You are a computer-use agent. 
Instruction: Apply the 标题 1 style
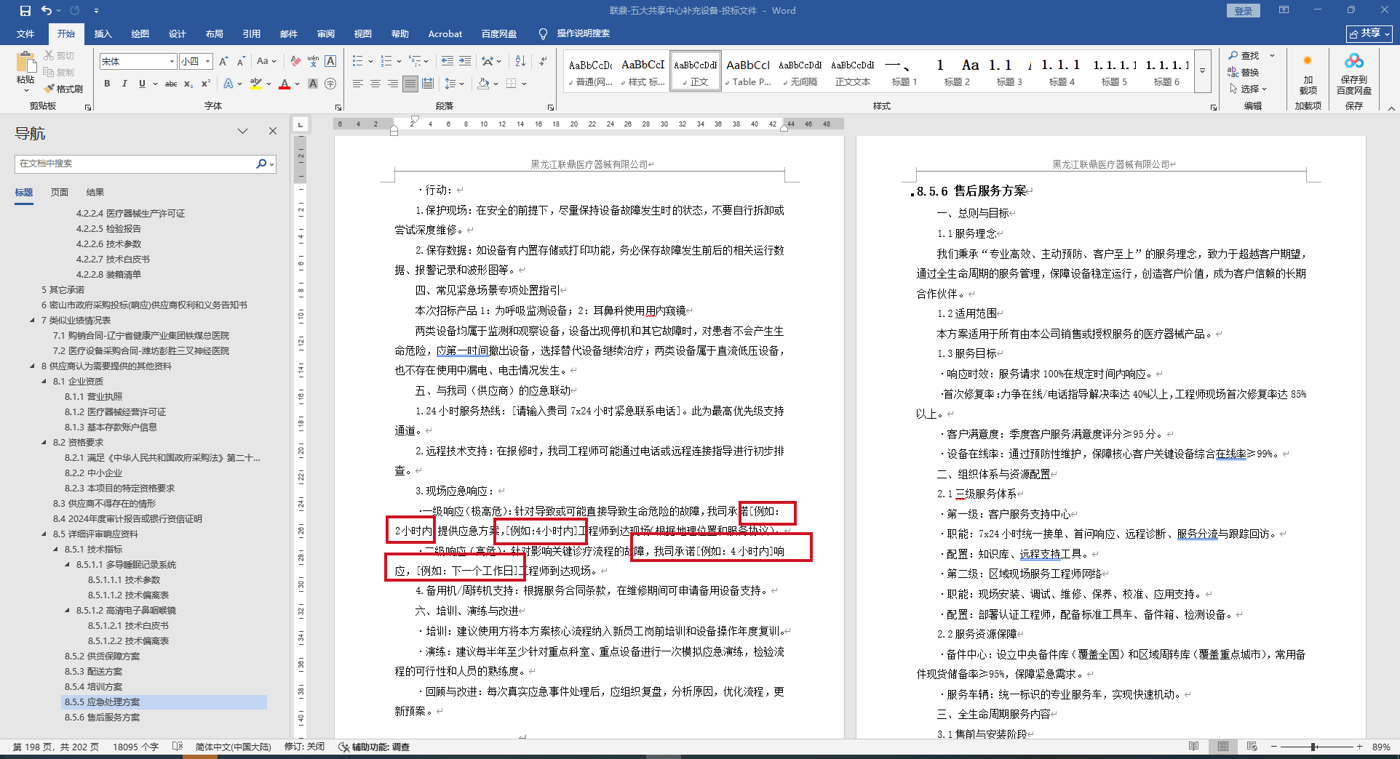904,72
